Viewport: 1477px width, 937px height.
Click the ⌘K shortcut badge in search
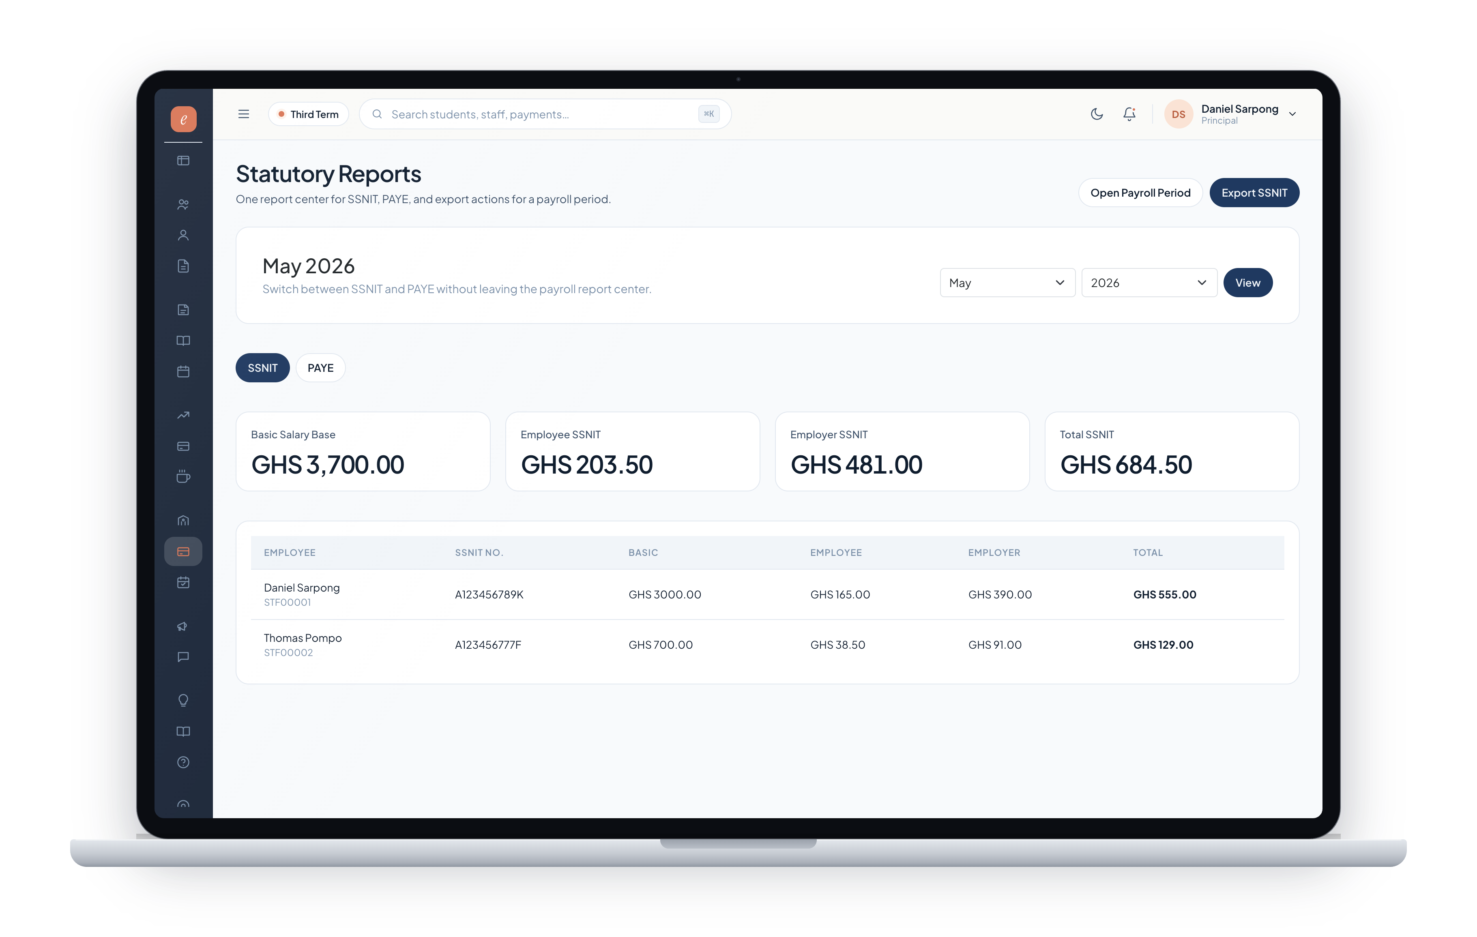coord(708,114)
